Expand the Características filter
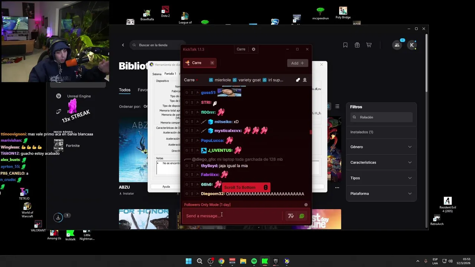 tap(381, 162)
